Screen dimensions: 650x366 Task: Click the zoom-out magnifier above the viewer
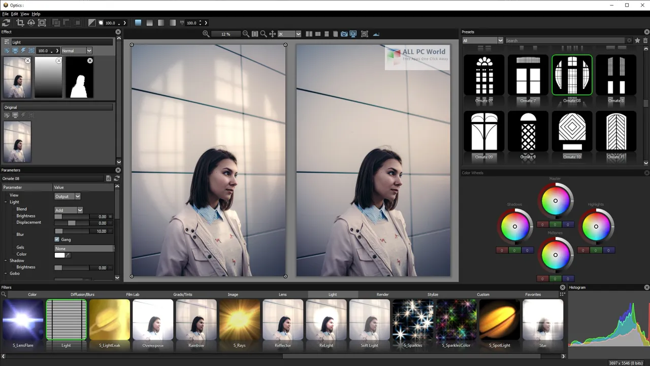click(x=246, y=34)
